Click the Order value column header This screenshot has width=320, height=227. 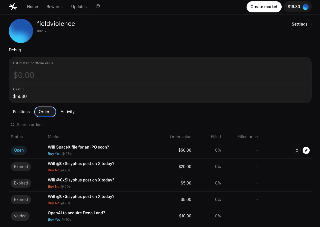click(x=180, y=137)
